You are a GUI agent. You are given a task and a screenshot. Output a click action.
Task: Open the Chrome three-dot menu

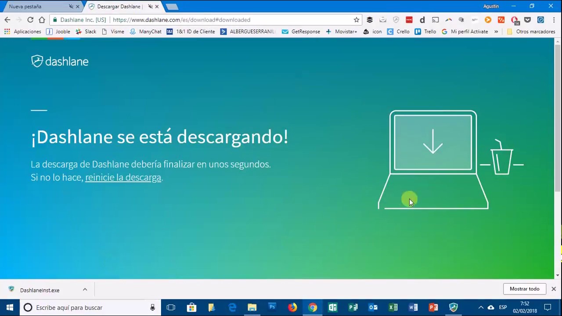click(x=554, y=20)
